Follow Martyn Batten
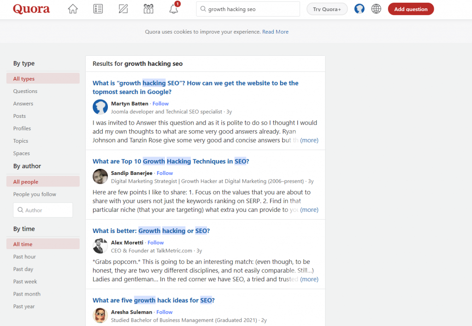 point(160,104)
